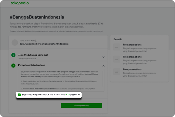Click the 'Pernyataan Keikutsertaan' heading
The width and height of the screenshot is (175, 117).
tap(32, 65)
